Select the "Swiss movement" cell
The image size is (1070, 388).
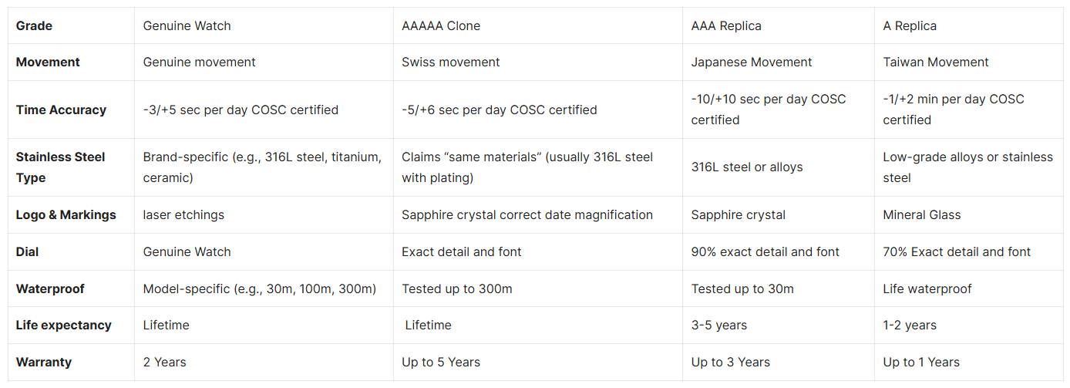[x=451, y=62]
